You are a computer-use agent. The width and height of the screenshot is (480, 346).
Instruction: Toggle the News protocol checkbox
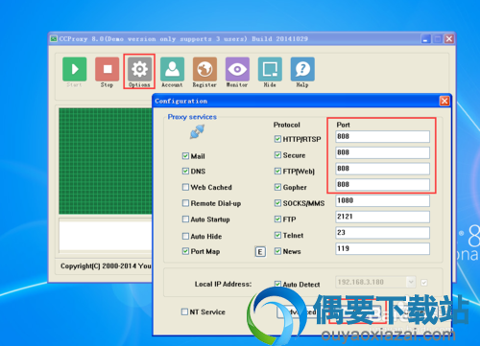click(277, 251)
